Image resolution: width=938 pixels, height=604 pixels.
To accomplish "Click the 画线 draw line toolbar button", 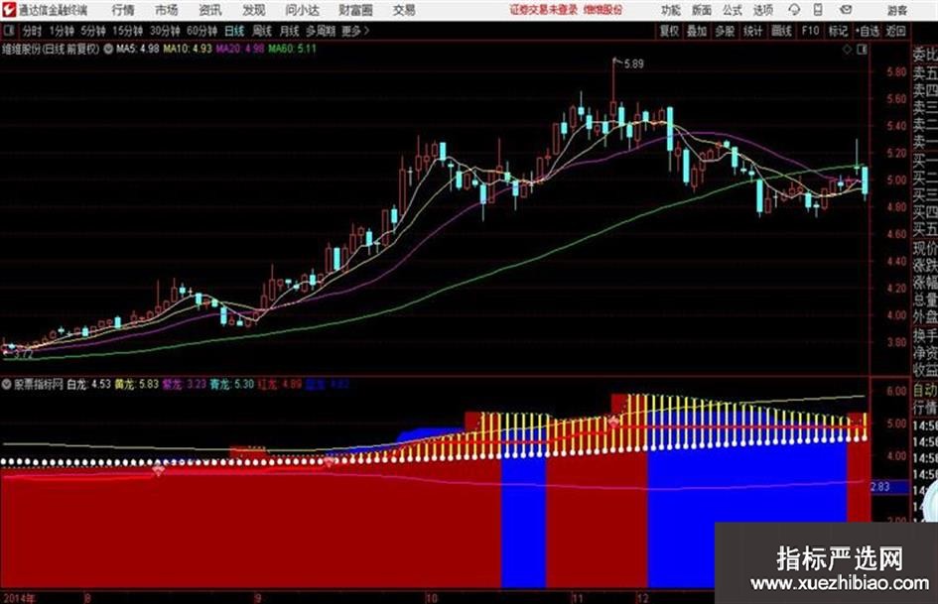I will pos(781,31).
